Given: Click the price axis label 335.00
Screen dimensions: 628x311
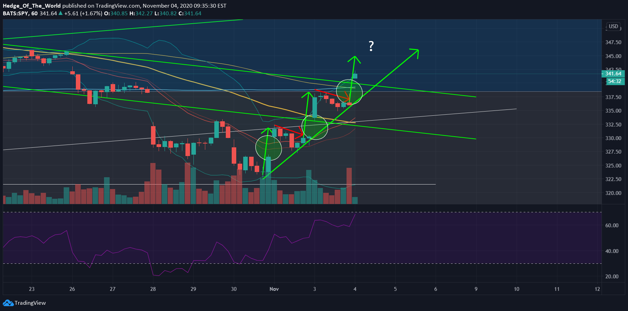Looking at the screenshot, I should pos(613,111).
